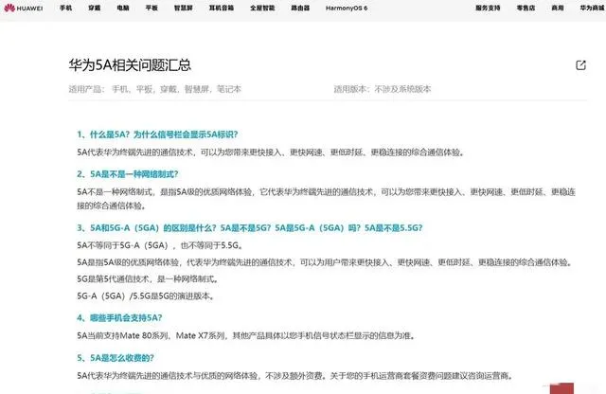Click question 4 heading 哪些手机会支持5A
606x394 pixels.
point(119,318)
